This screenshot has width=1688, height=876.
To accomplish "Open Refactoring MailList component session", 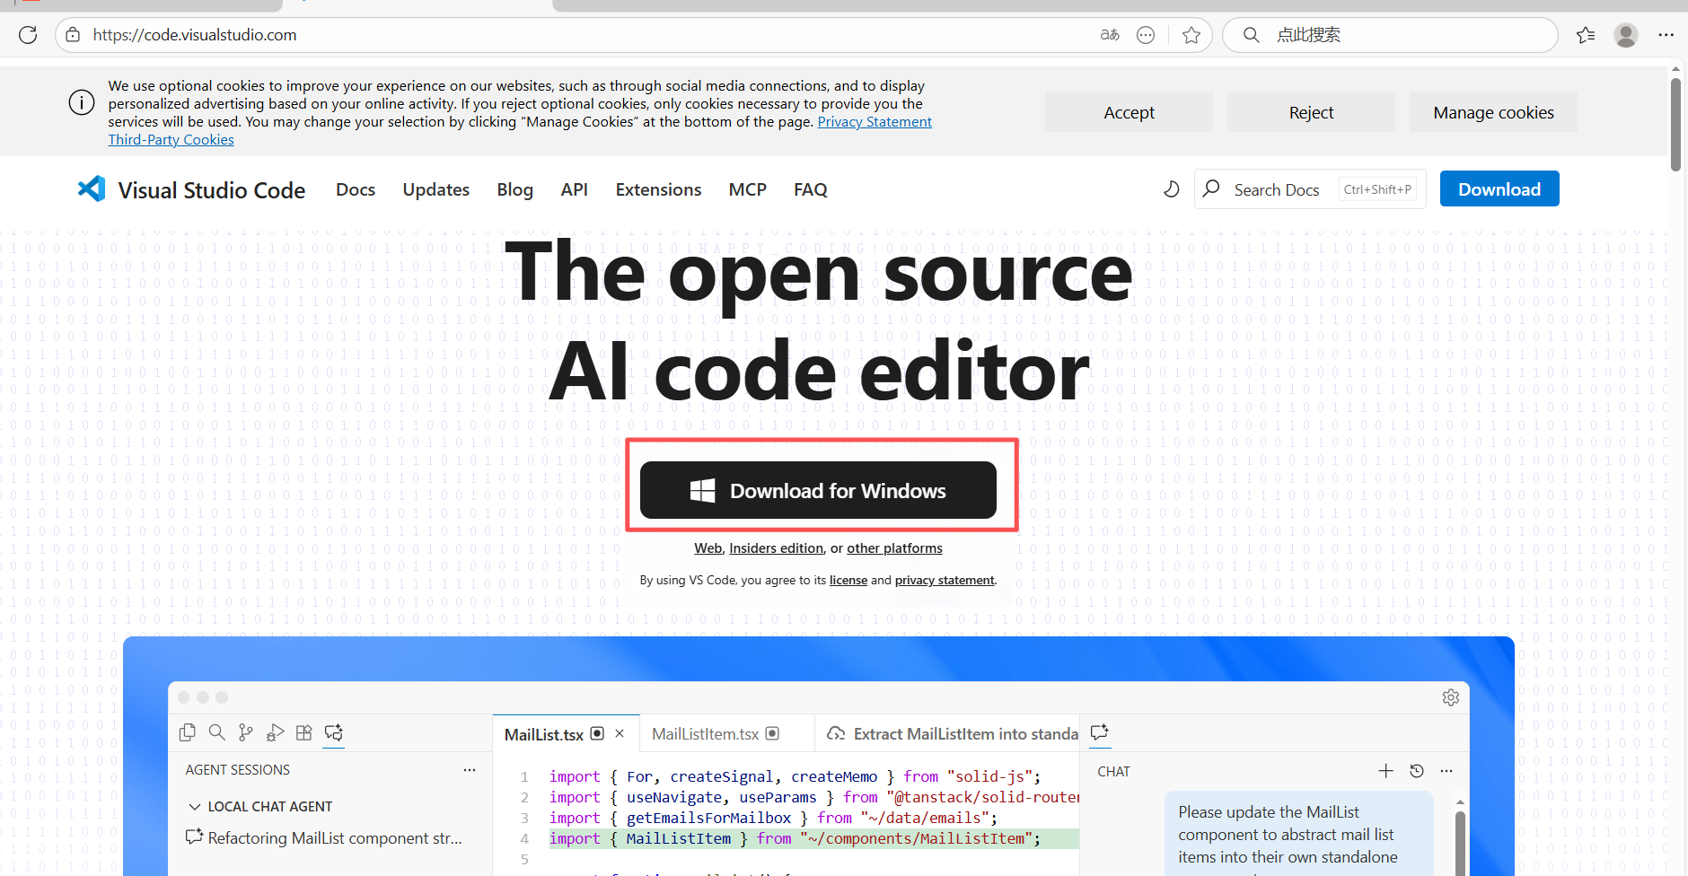I will click(324, 837).
